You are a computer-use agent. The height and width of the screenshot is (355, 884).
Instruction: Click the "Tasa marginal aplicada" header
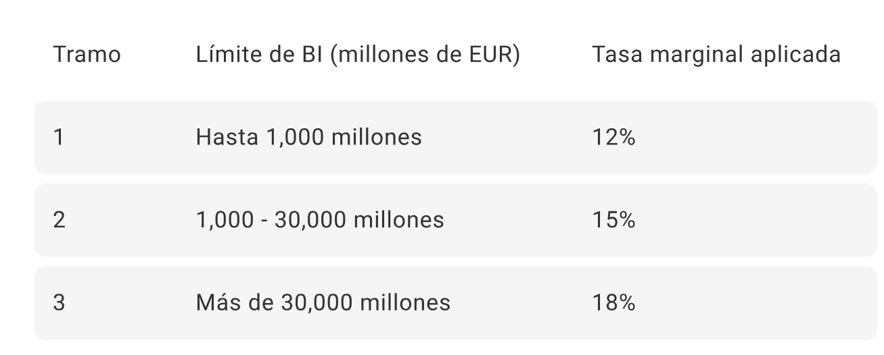coord(716,55)
